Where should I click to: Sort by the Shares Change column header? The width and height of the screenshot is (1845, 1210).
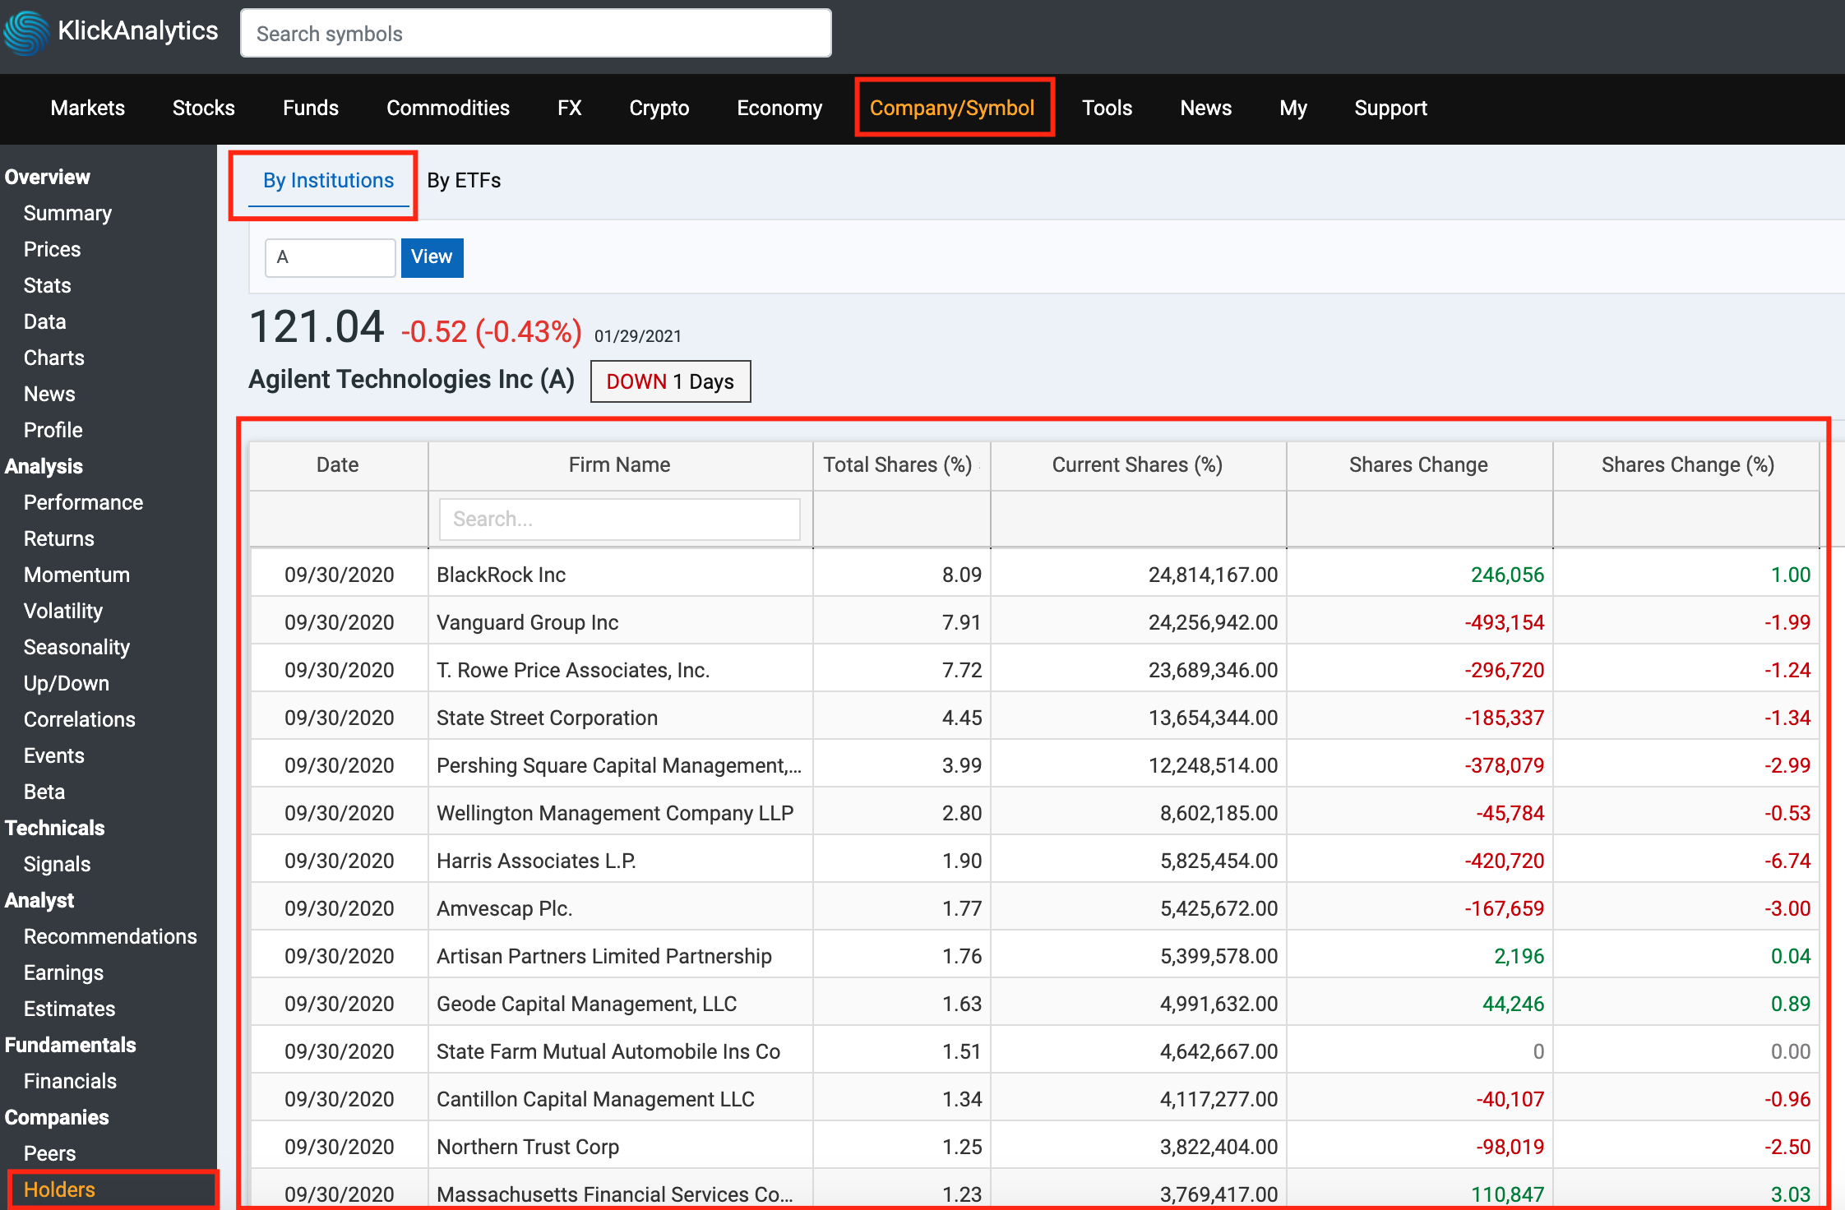click(1419, 465)
